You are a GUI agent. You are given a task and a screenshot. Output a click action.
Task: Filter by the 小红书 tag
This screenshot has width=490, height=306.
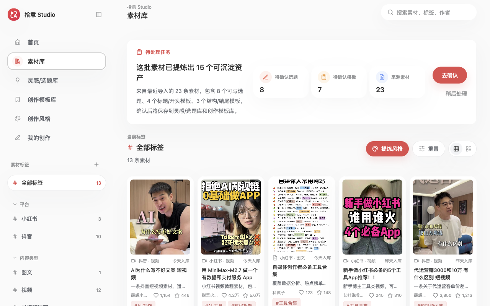pos(57,219)
